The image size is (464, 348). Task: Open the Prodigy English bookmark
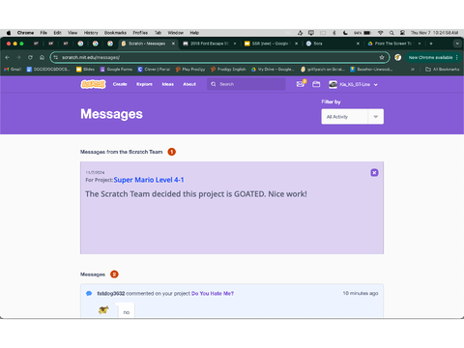(228, 70)
